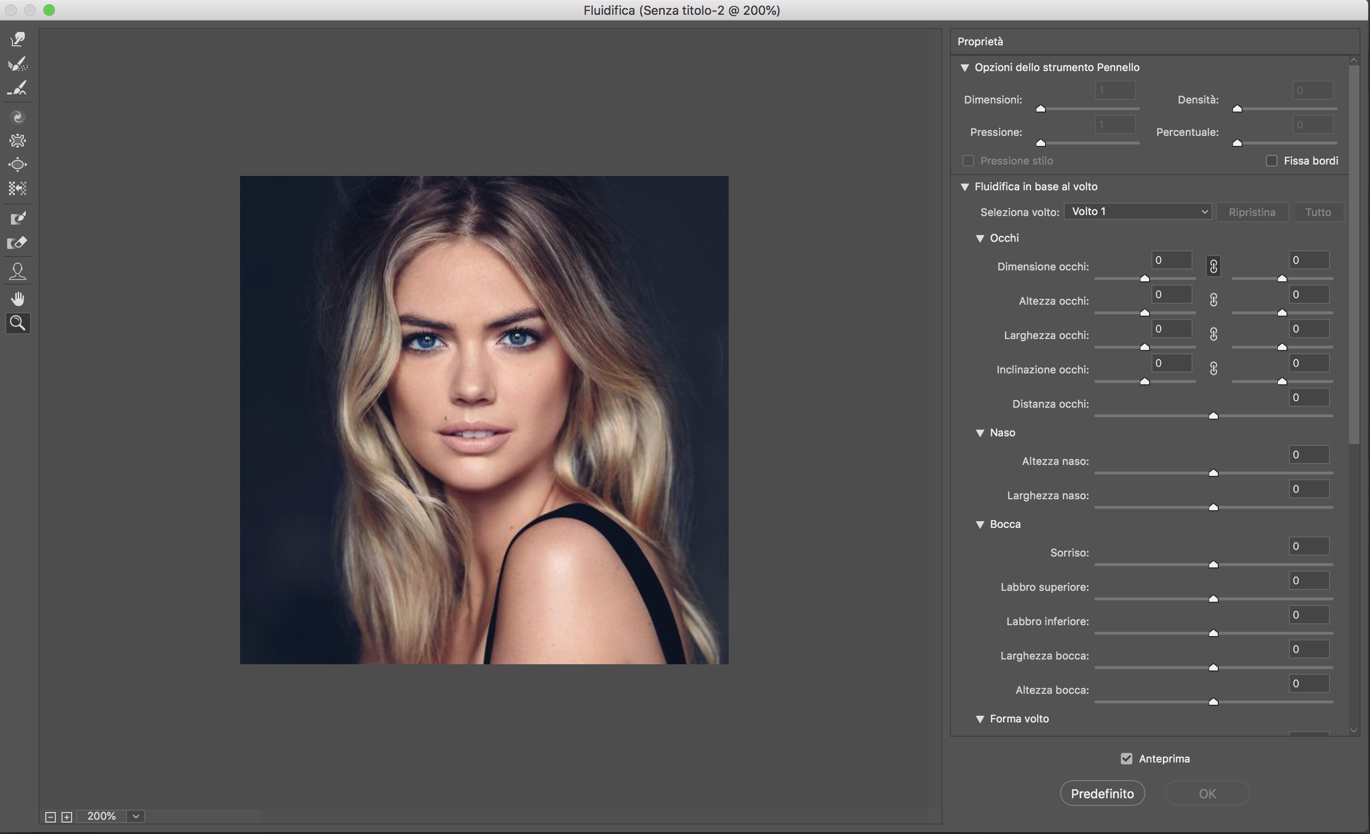Screen dimensions: 1370x834
Task: Click the Tutto button
Action: tap(1318, 212)
